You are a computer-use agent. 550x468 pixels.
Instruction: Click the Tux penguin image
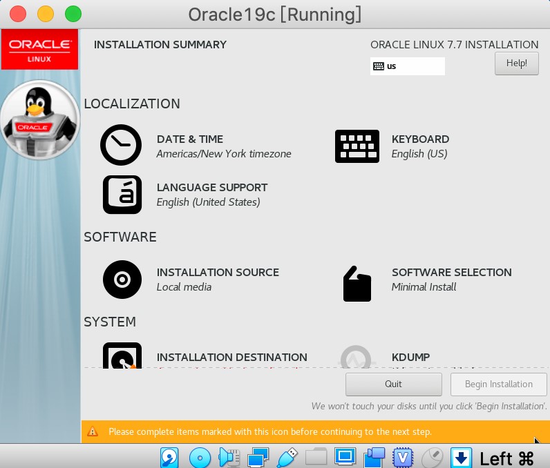pyautogui.click(x=39, y=120)
